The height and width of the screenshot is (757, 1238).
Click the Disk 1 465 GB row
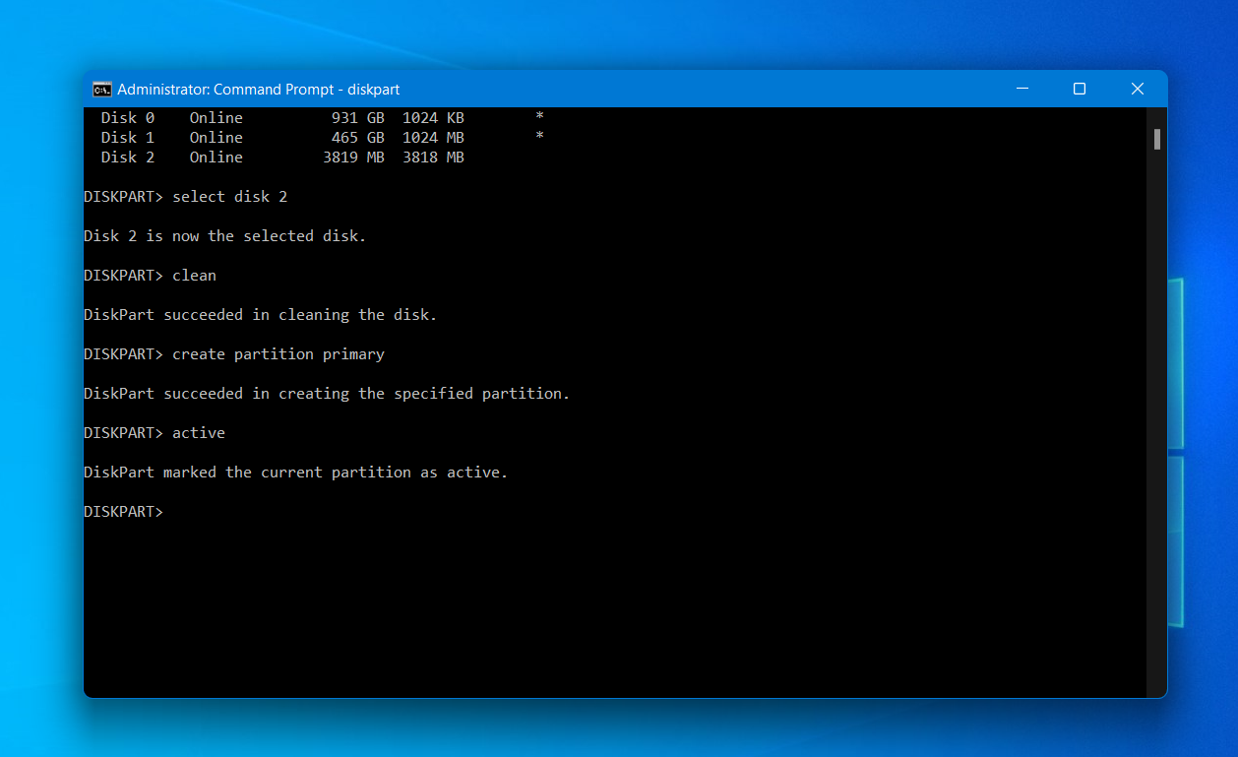(323, 138)
